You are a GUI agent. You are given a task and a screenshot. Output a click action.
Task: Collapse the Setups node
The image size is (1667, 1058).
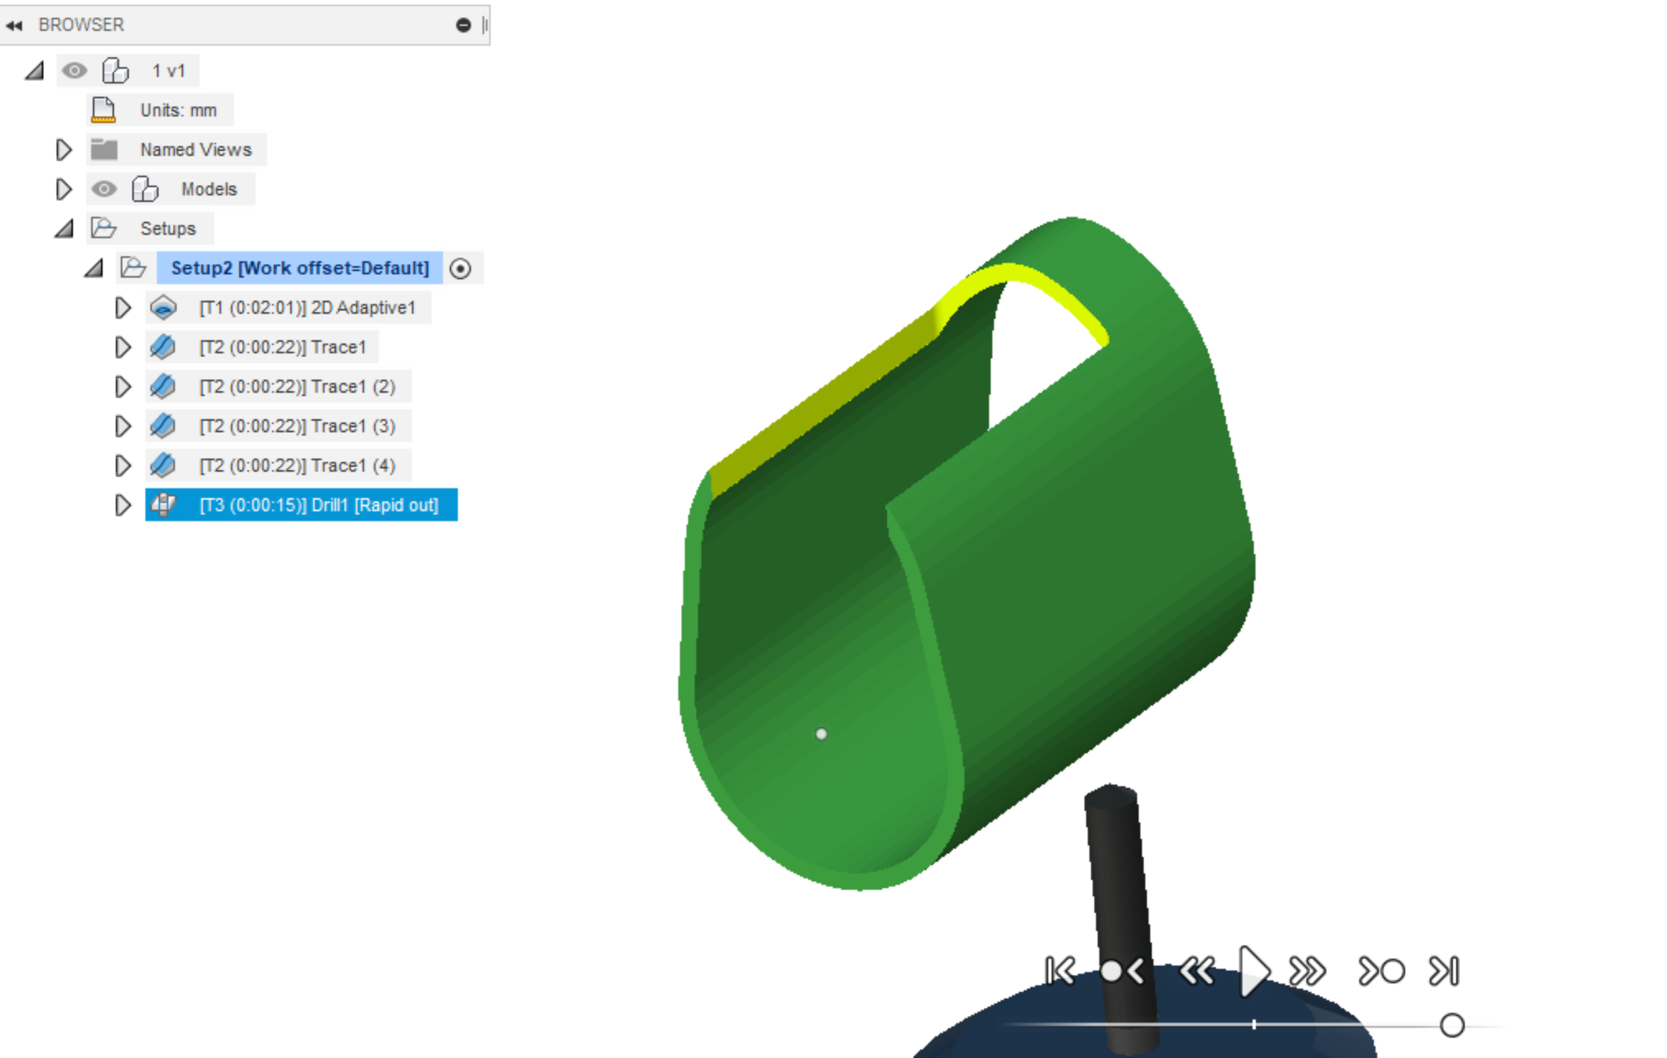[64, 228]
